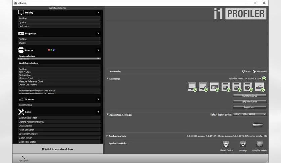The width and height of the screenshot is (281, 163).
Task: Collapse the Printer section arrow
Action: click(98, 50)
